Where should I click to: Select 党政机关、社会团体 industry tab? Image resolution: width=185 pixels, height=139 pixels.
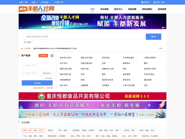coord(150,136)
